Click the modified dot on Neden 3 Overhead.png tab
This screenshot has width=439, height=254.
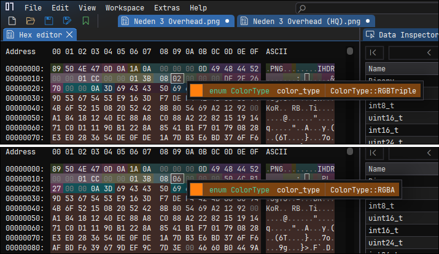coord(227,21)
